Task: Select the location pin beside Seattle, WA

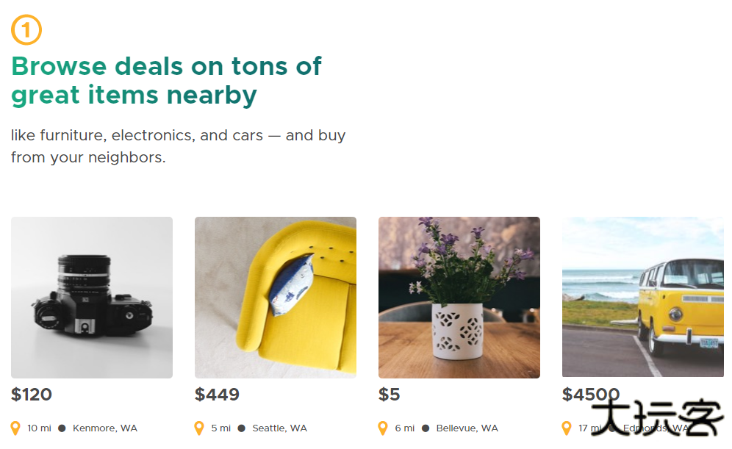Action: (x=198, y=428)
